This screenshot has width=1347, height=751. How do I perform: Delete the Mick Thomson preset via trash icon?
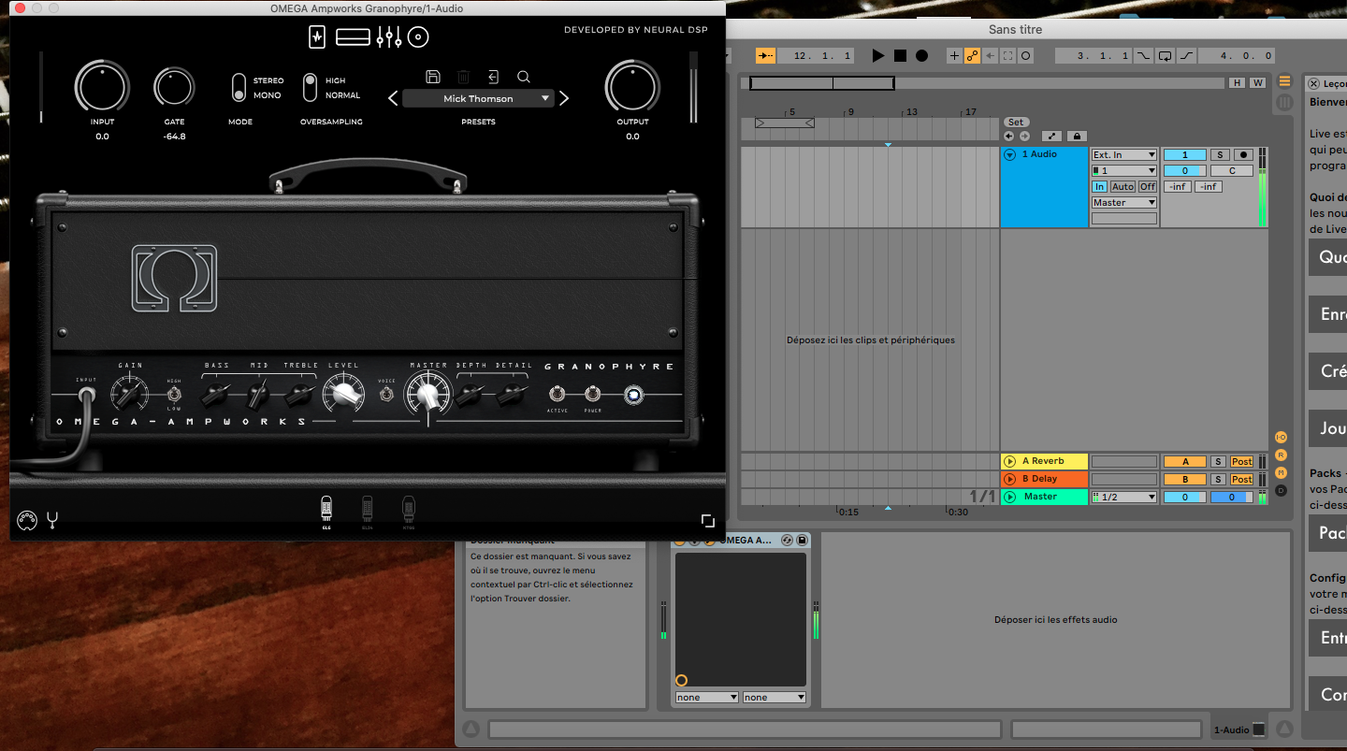pyautogui.click(x=463, y=77)
